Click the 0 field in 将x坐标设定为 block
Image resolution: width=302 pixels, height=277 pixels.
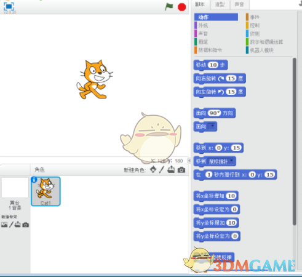pos(234,209)
